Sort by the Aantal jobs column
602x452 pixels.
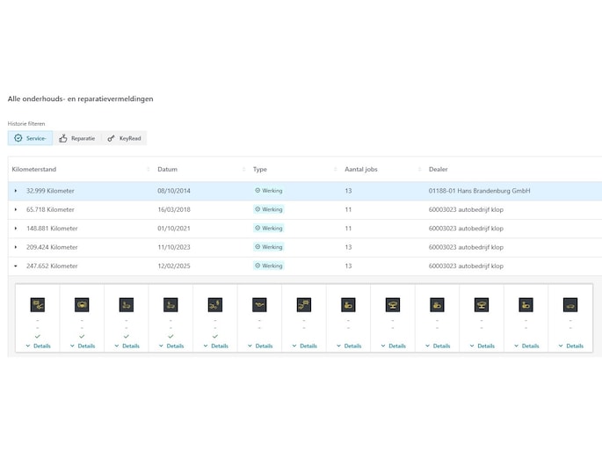361,169
